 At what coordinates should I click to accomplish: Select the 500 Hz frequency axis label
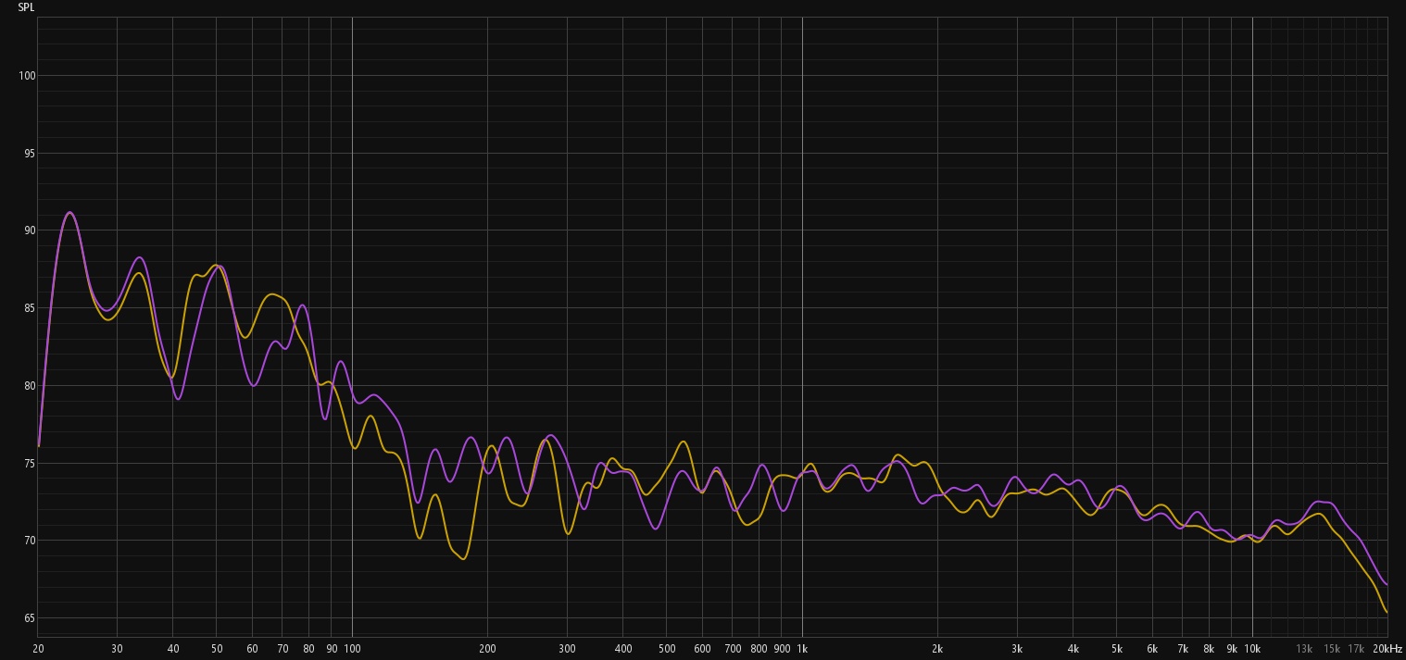point(667,649)
